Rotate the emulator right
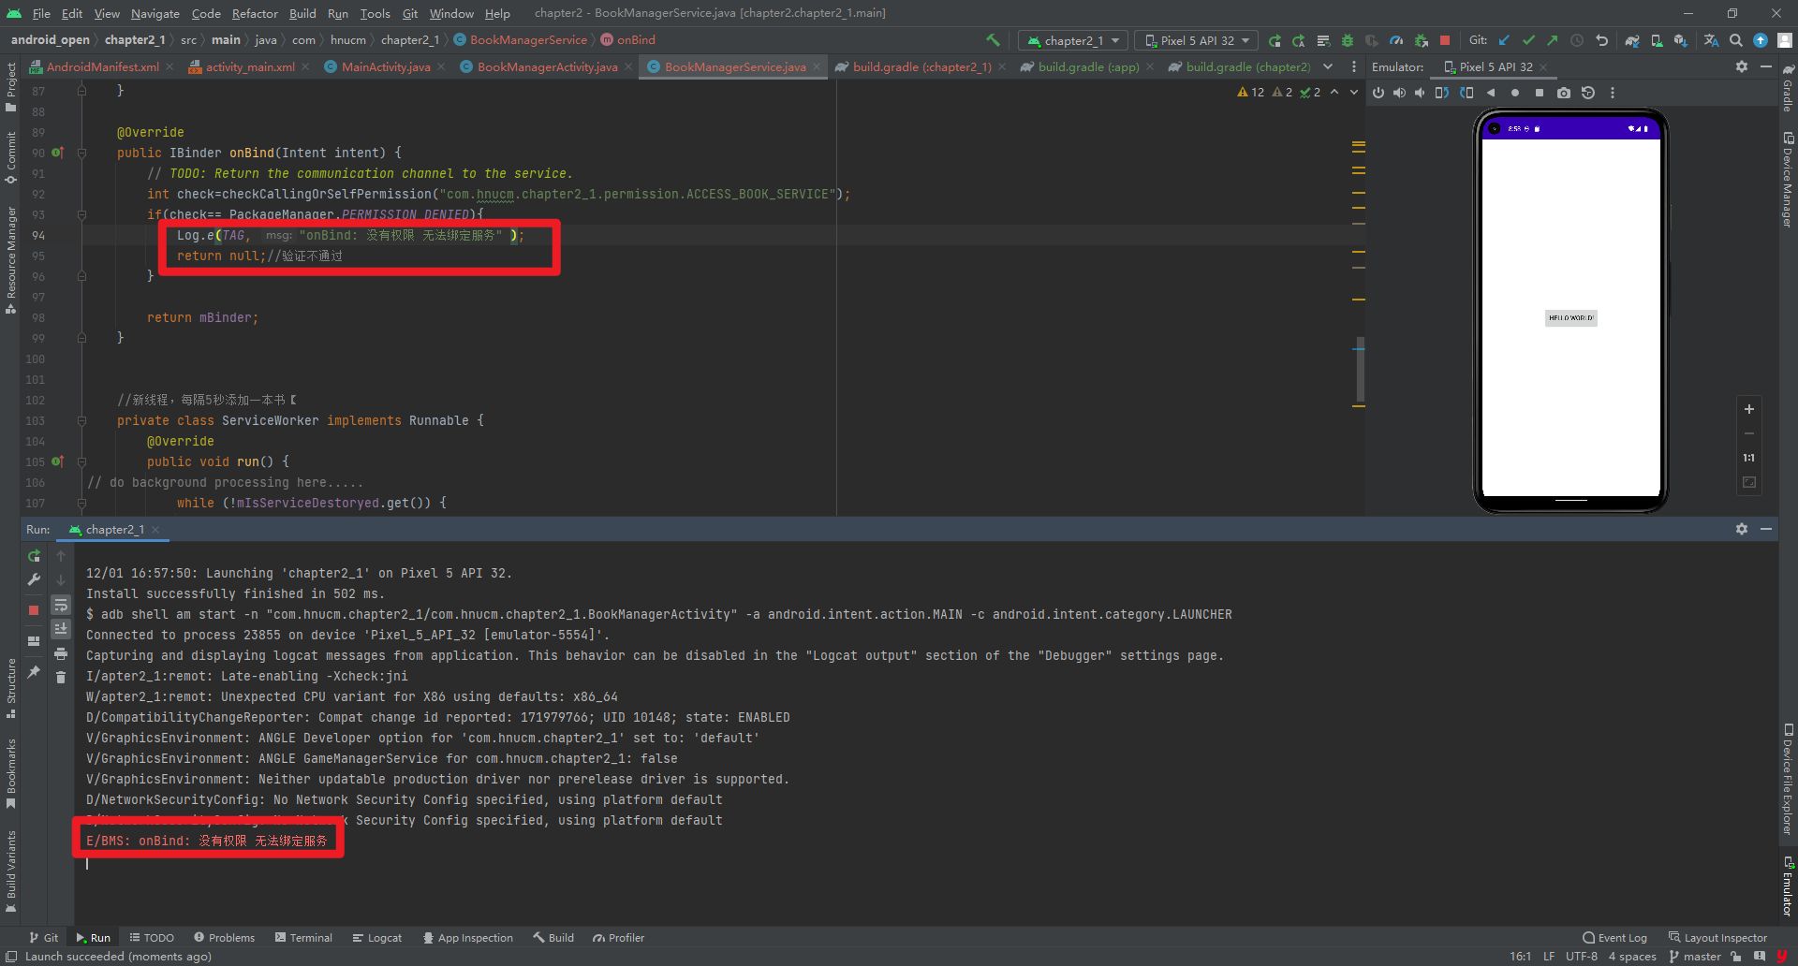 1466,93
